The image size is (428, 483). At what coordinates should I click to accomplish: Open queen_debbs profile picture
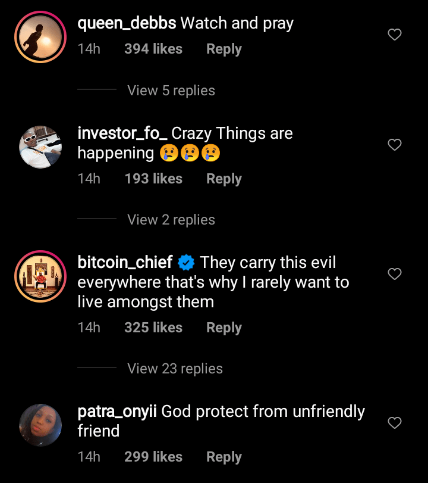click(41, 37)
